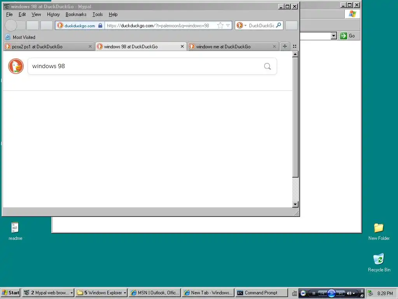
Task: Click Play on the taskbar media player
Action: (x=331, y=293)
